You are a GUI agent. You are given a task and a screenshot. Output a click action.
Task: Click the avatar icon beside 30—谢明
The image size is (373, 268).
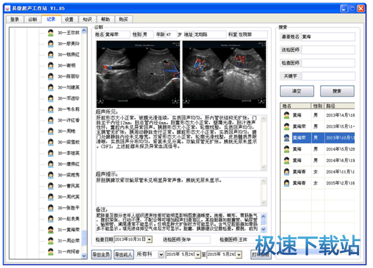[x=50, y=66]
